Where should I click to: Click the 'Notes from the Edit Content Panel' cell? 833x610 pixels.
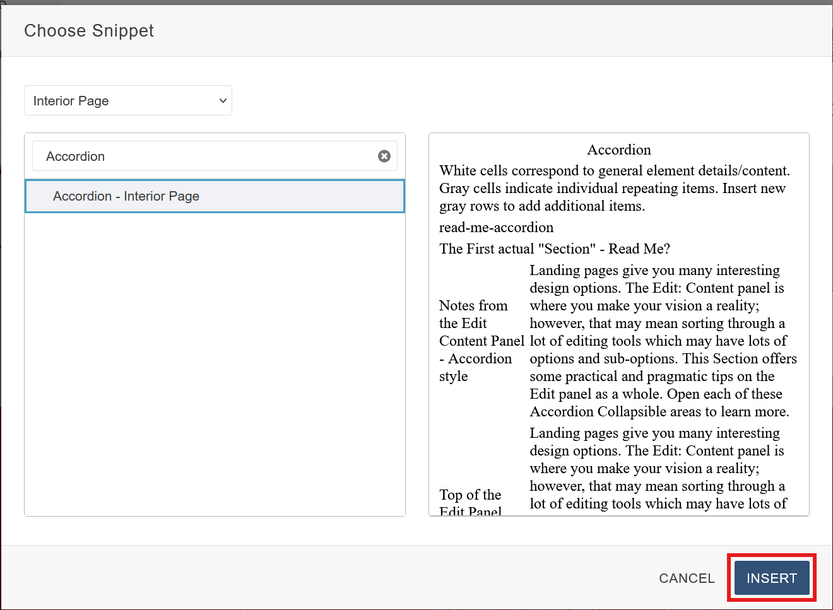pyautogui.click(x=481, y=341)
